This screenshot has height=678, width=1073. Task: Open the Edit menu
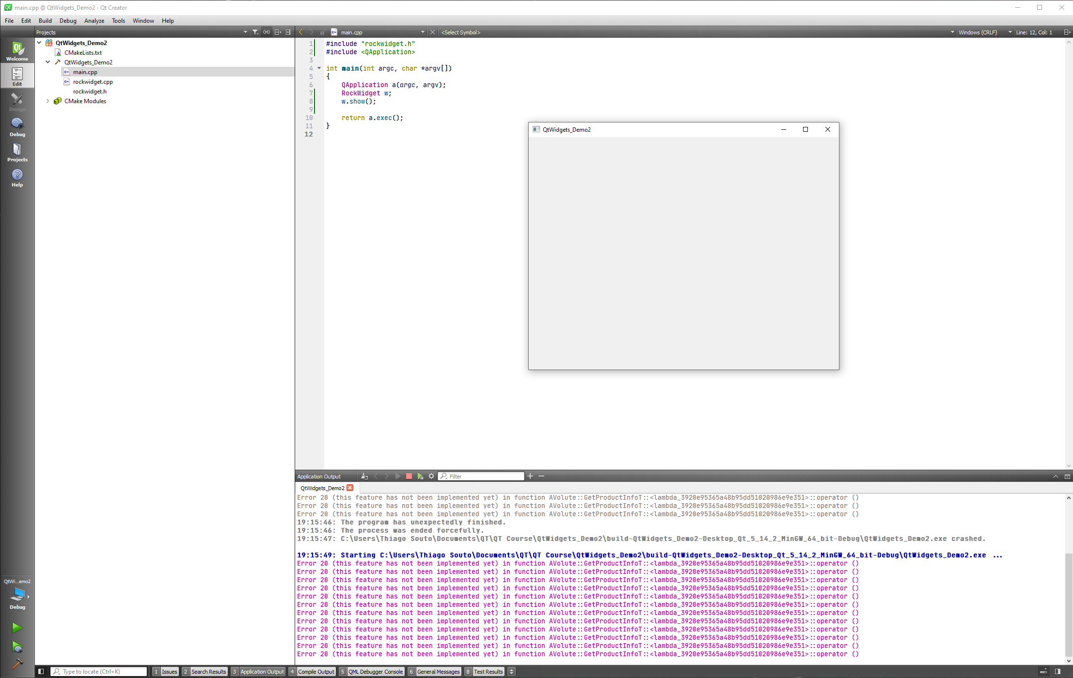26,21
